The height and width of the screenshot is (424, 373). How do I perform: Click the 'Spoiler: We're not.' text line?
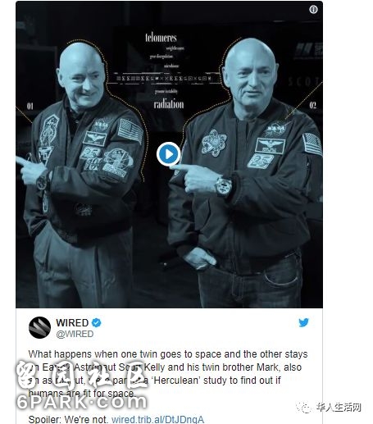(x=68, y=420)
